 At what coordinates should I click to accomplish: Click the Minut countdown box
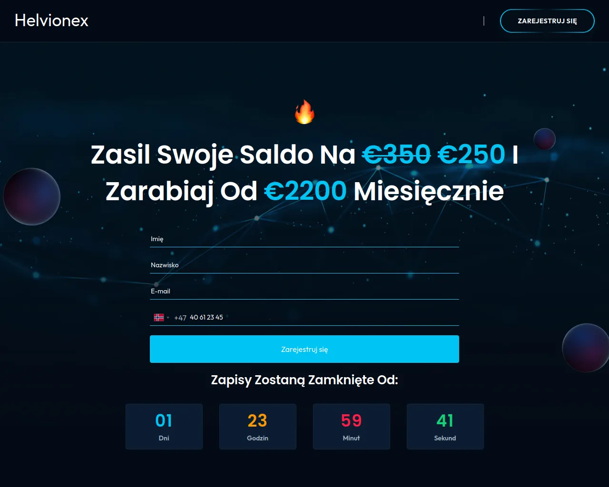coord(352,427)
